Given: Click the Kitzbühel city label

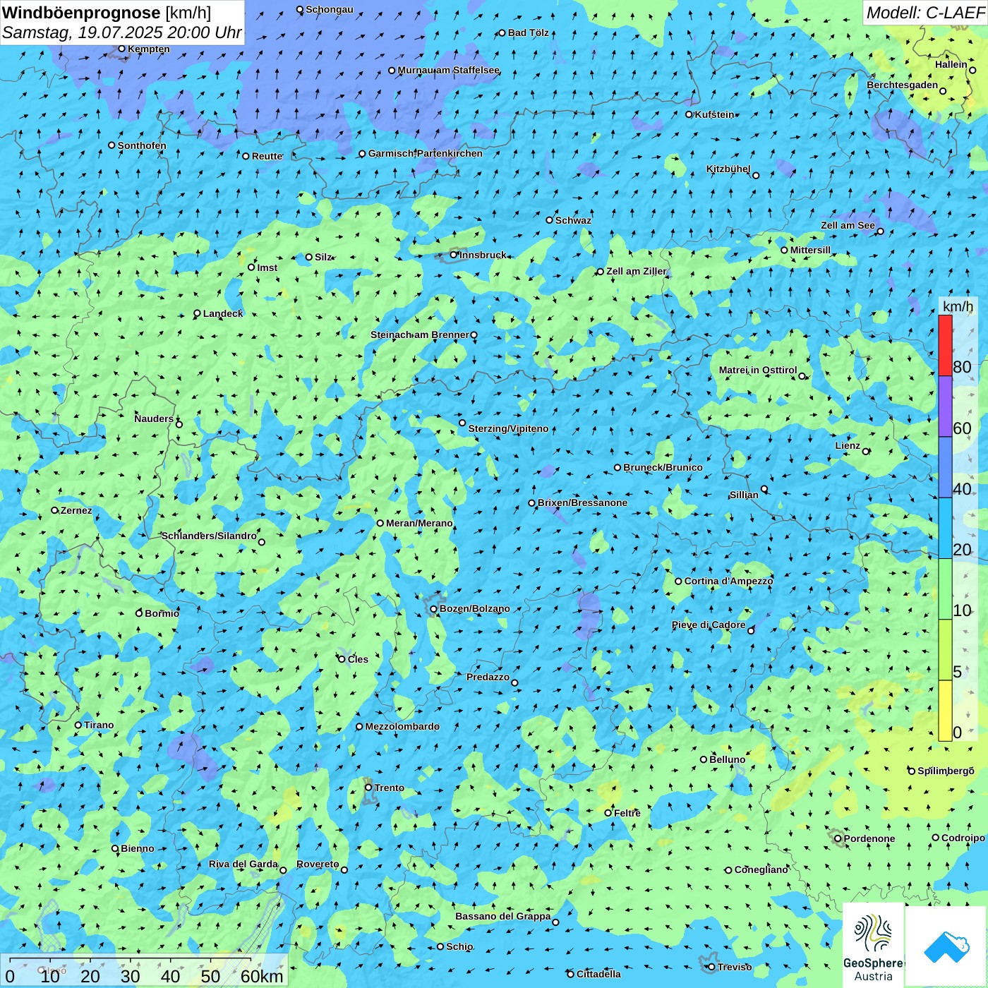Looking at the screenshot, I should click(x=728, y=169).
